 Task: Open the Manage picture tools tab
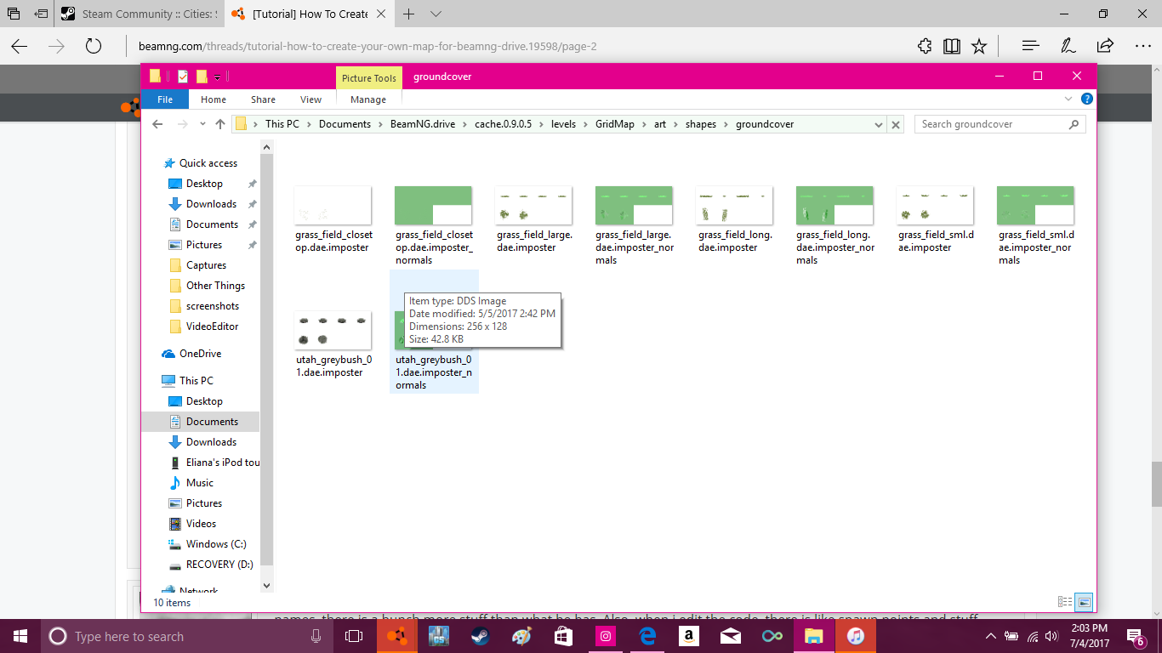(x=368, y=99)
